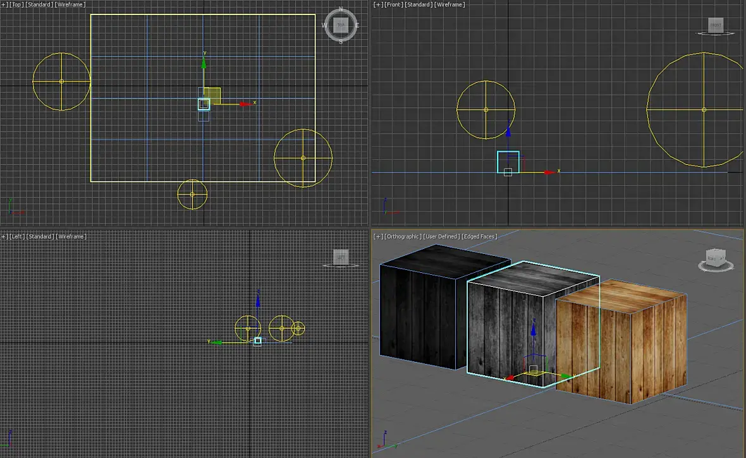The width and height of the screenshot is (746, 458).
Task: Click the Front view label
Action: pos(393,5)
